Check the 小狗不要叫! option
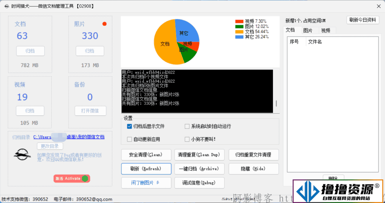This screenshot has height=203, width=385. [x=187, y=139]
